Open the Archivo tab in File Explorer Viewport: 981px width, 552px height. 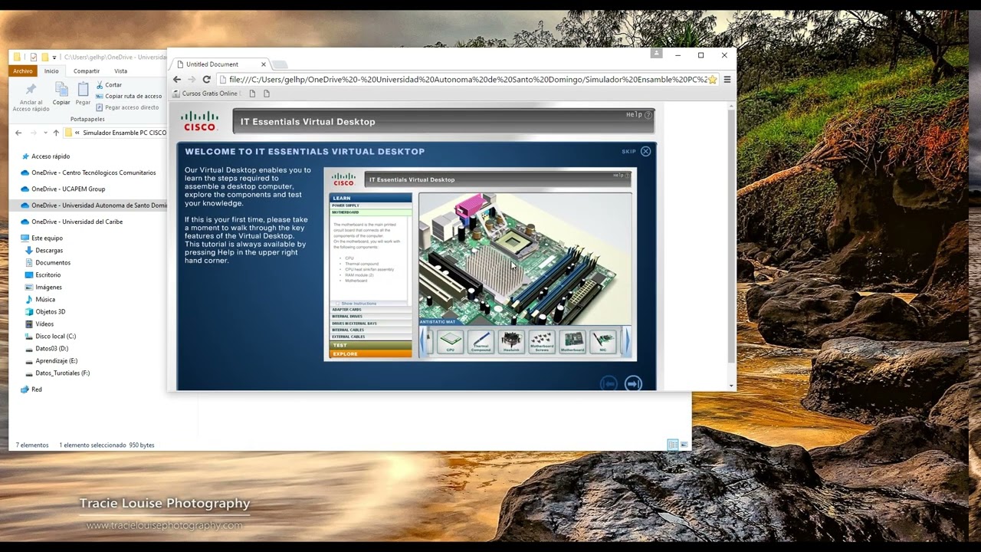coord(23,71)
